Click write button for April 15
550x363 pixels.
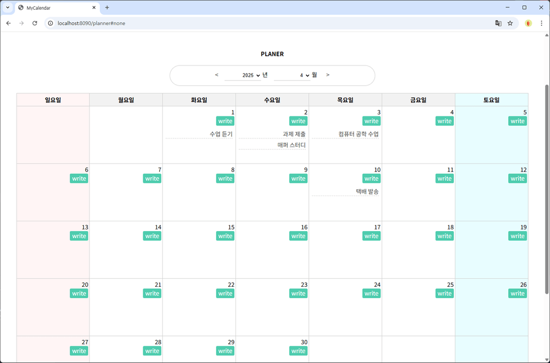pyautogui.click(x=225, y=236)
